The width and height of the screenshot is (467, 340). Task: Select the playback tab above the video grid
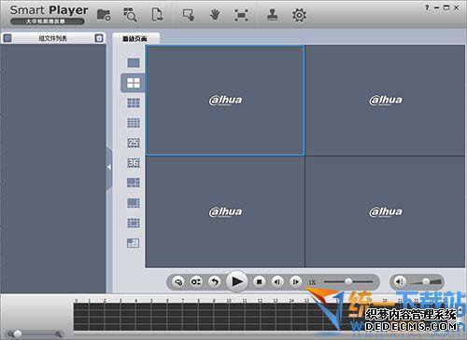coord(134,38)
